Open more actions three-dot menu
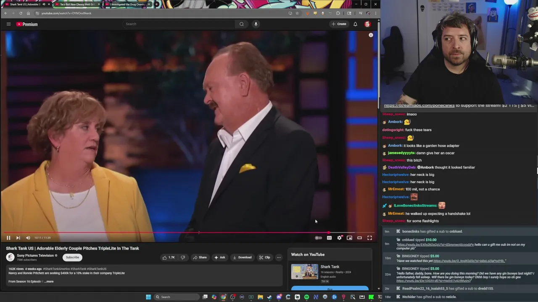The image size is (538, 302). 279,258
